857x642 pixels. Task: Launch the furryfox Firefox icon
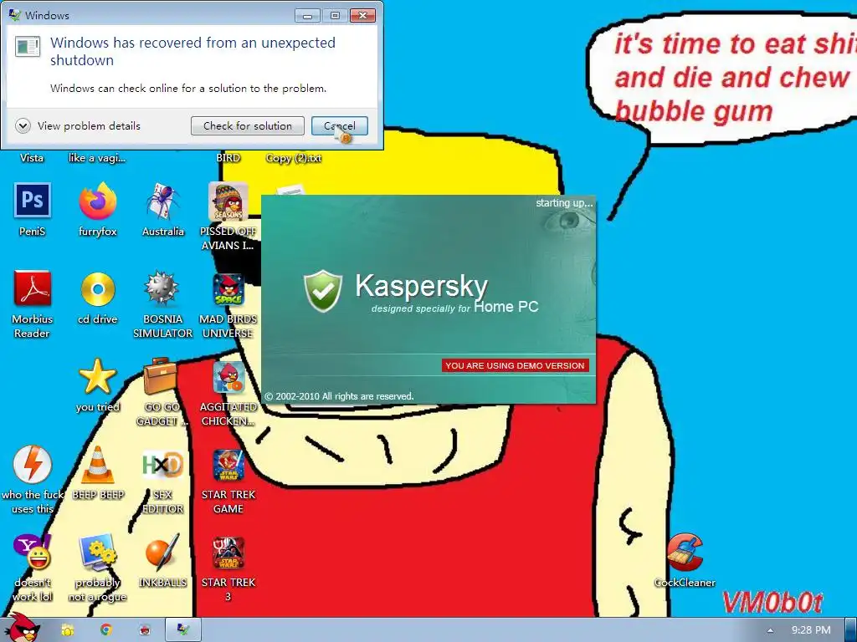pos(98,201)
